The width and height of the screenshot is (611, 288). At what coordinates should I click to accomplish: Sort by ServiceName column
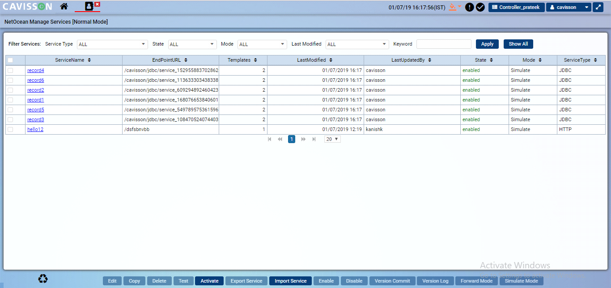click(x=89, y=60)
